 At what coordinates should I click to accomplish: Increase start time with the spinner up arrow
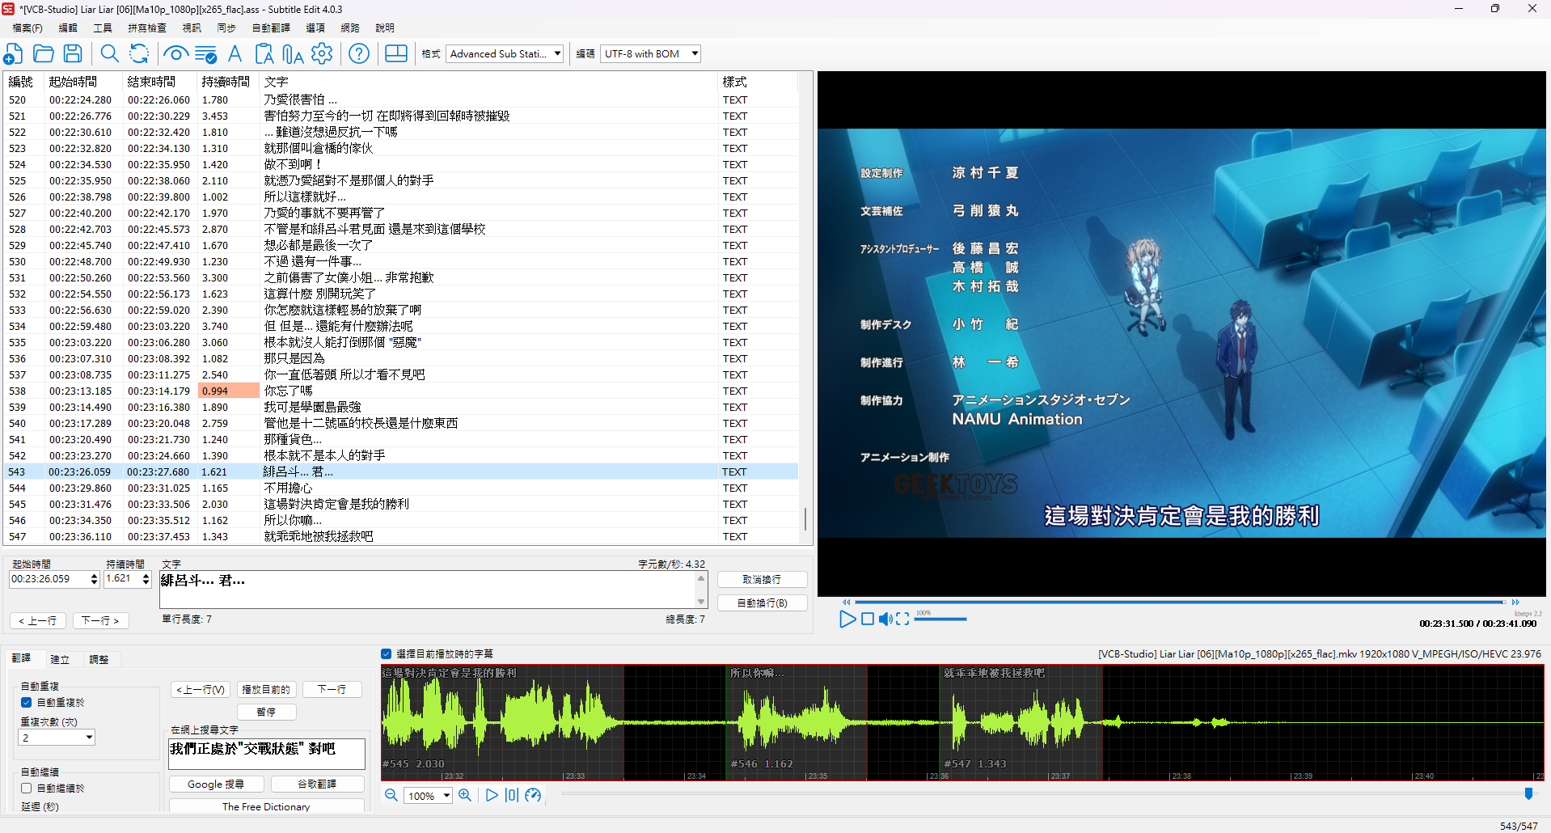pyautogui.click(x=94, y=576)
